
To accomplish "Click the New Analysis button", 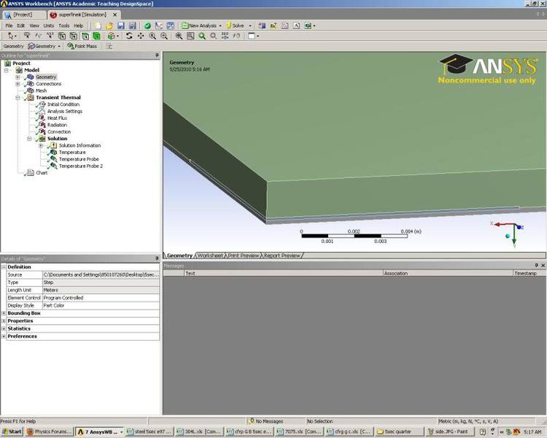I will tap(199, 26).
